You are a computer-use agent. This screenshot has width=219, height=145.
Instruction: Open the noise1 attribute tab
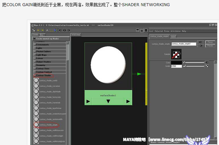173,37
